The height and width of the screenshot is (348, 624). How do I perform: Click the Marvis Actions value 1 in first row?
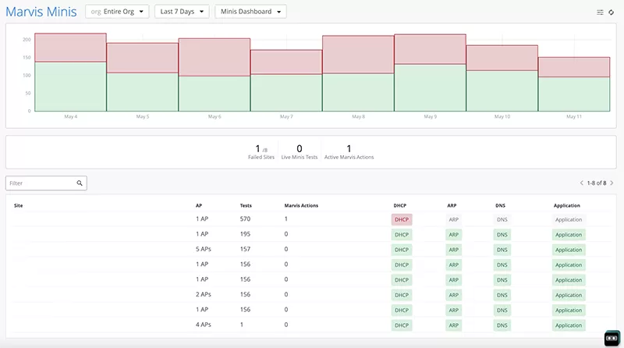[x=285, y=219]
